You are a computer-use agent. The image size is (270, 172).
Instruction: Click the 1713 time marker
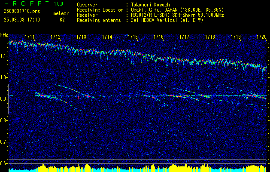(81, 37)
